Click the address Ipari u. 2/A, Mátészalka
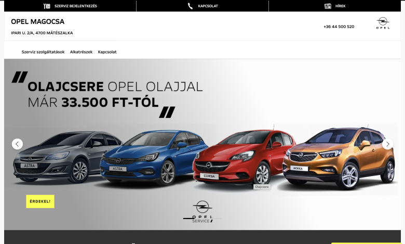 tap(42, 33)
